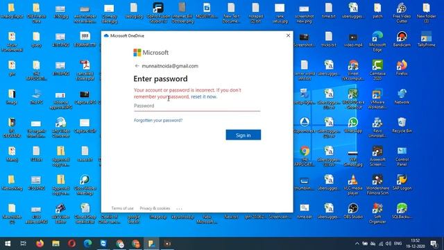Select the video.mp4 file on desktop
The width and height of the screenshot is (444, 250).
click(353, 40)
